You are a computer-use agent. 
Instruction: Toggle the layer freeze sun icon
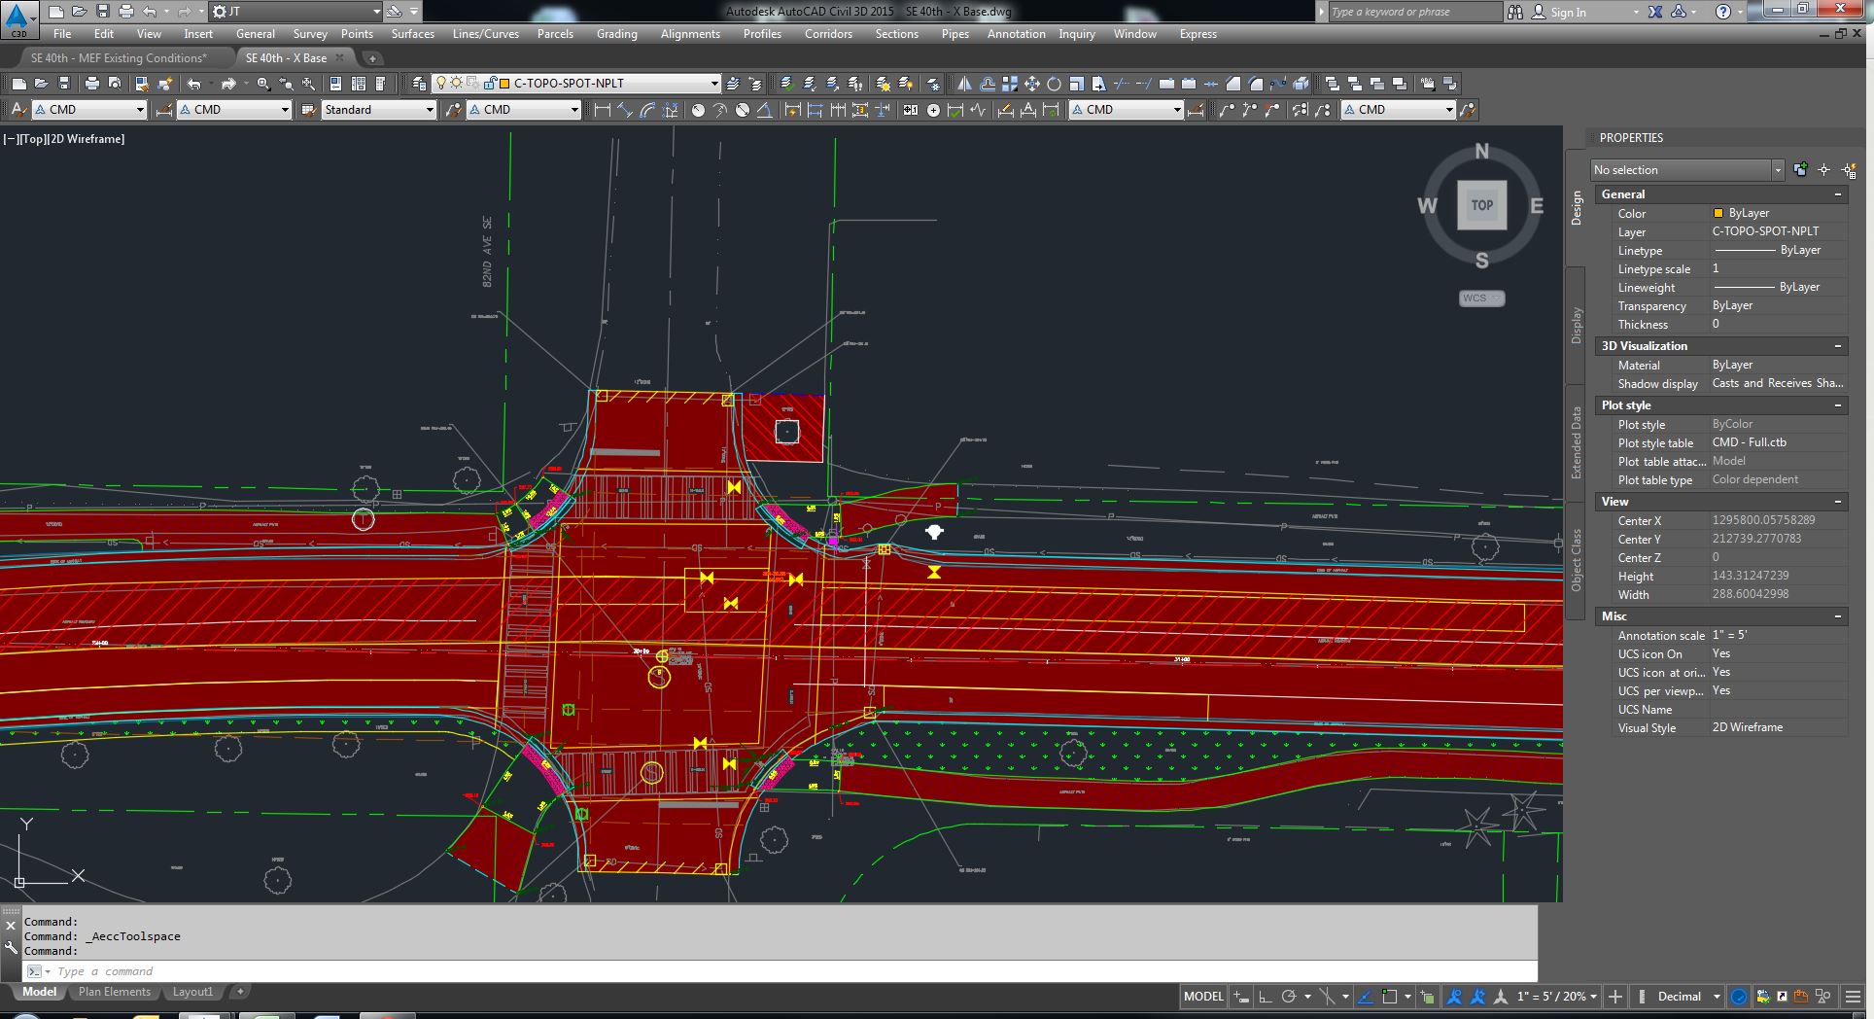456,84
